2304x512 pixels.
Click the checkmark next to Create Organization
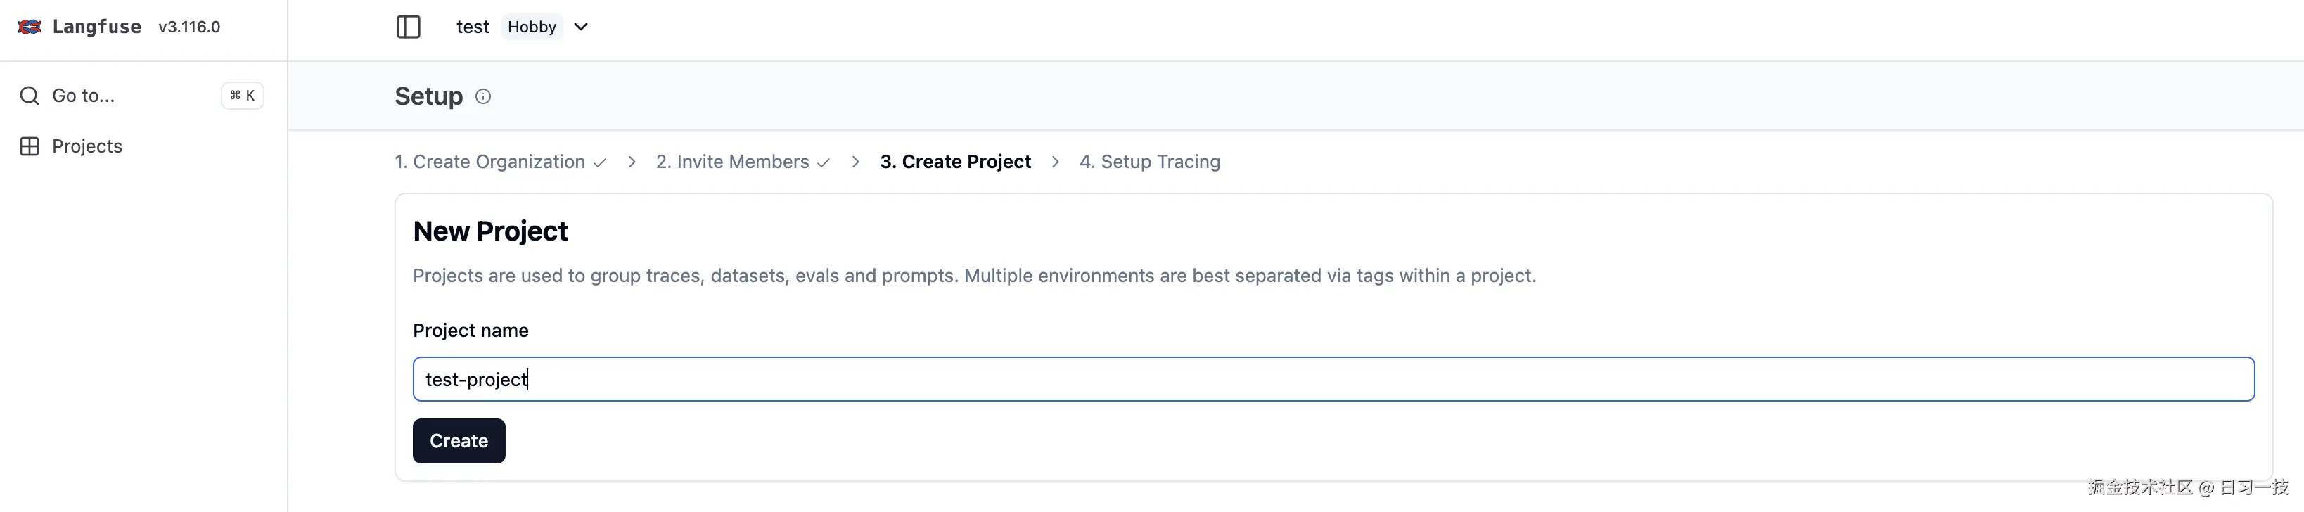coord(600,163)
